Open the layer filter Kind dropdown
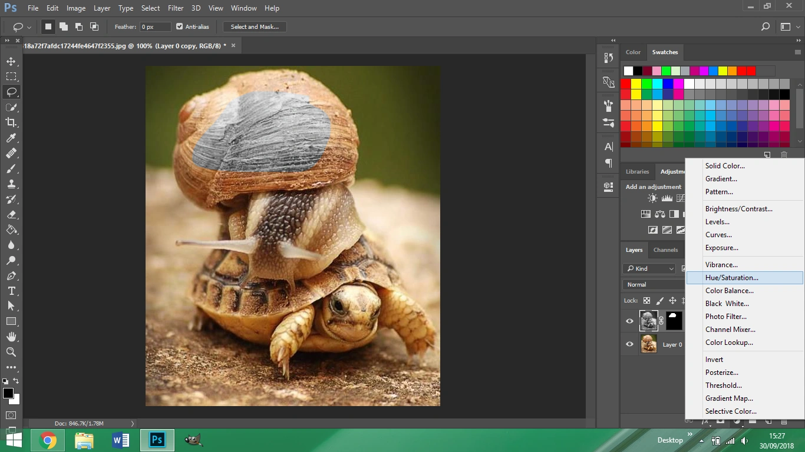 pyautogui.click(x=649, y=268)
